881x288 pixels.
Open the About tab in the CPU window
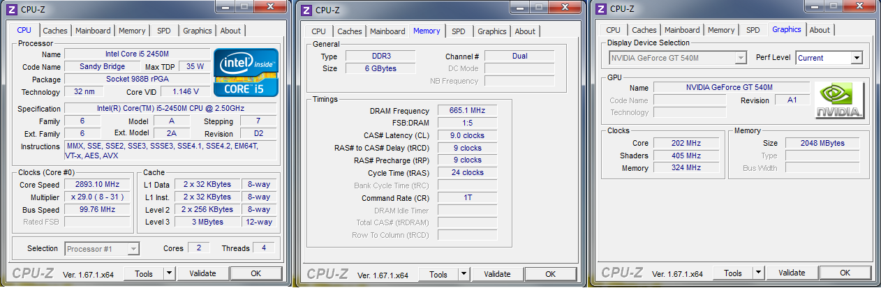pyautogui.click(x=230, y=31)
